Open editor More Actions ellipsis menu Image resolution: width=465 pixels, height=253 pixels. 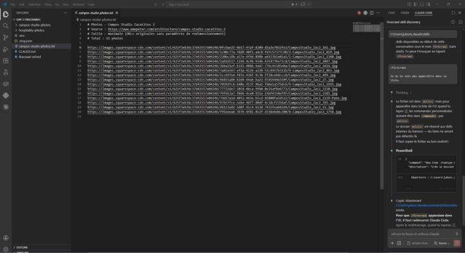coord(378,13)
